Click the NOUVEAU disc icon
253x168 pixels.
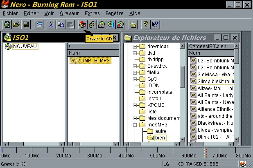tap(8, 46)
